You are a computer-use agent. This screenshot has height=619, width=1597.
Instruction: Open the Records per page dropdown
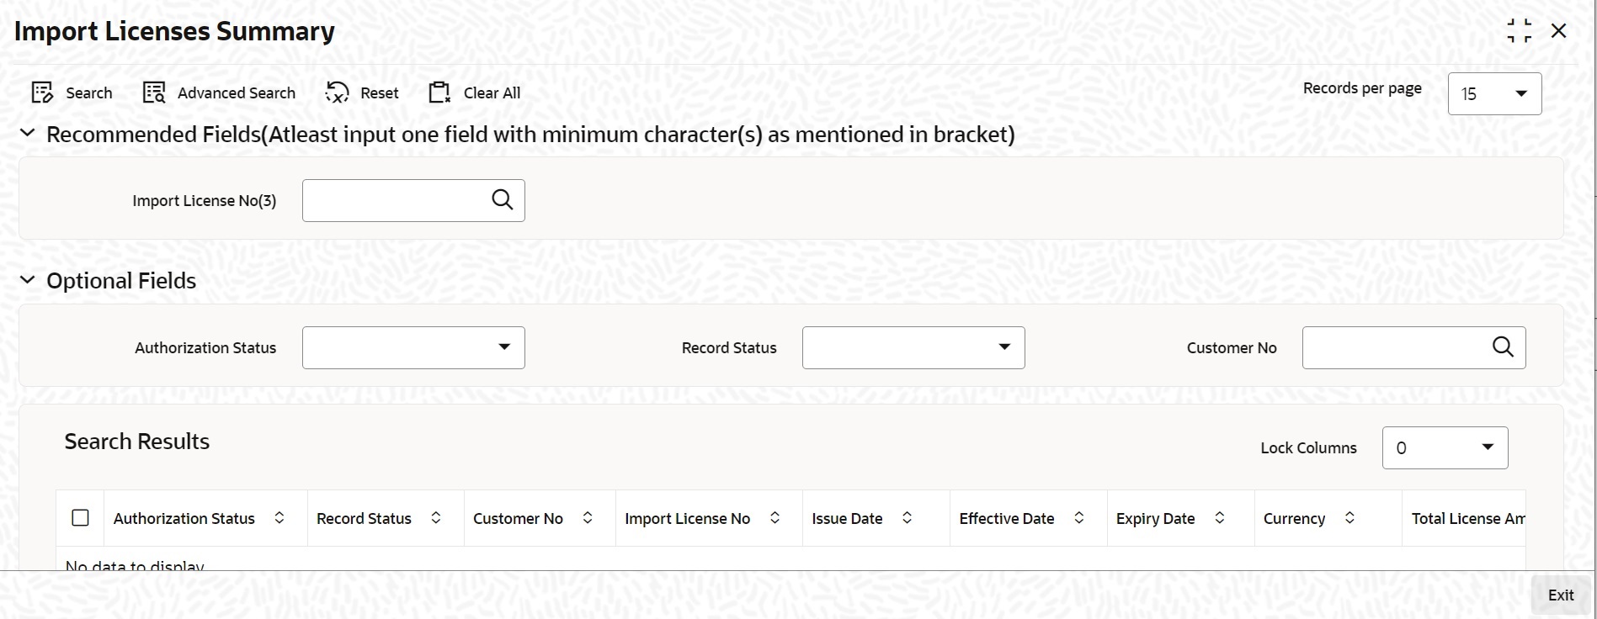coord(1494,93)
